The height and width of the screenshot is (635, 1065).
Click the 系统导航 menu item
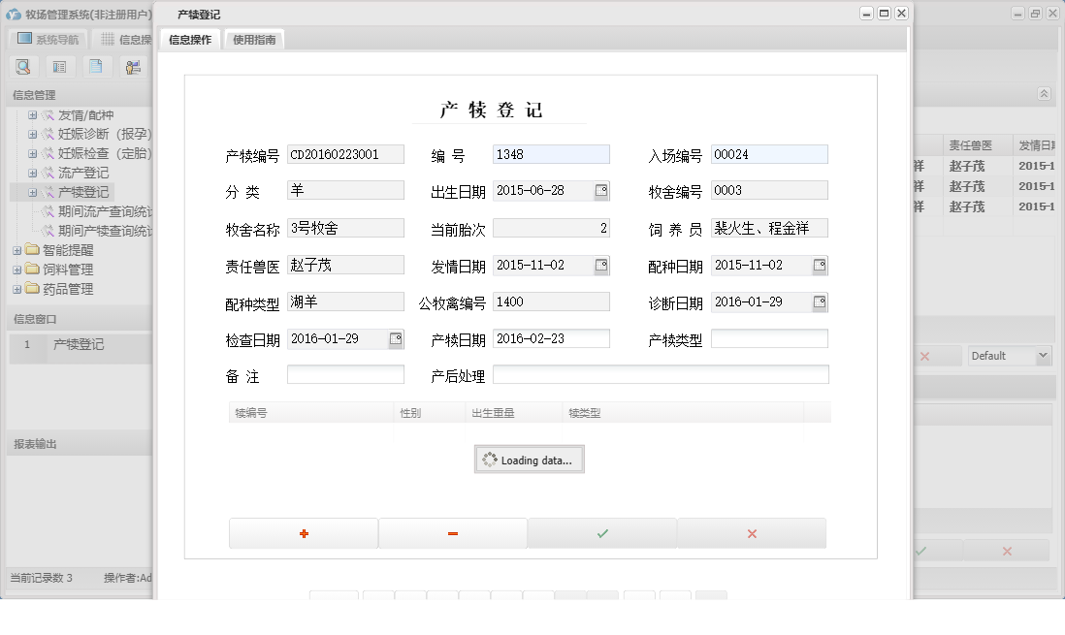click(x=50, y=38)
